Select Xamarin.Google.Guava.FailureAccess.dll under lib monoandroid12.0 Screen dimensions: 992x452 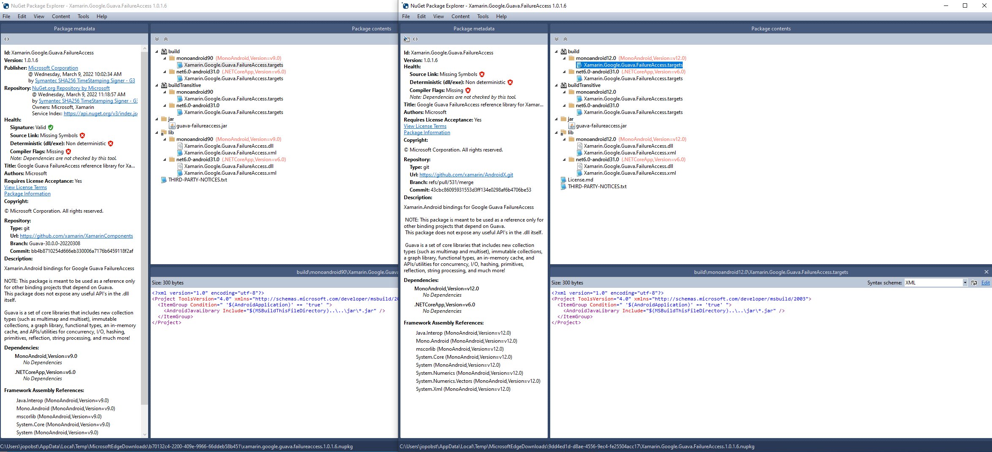(x=628, y=146)
